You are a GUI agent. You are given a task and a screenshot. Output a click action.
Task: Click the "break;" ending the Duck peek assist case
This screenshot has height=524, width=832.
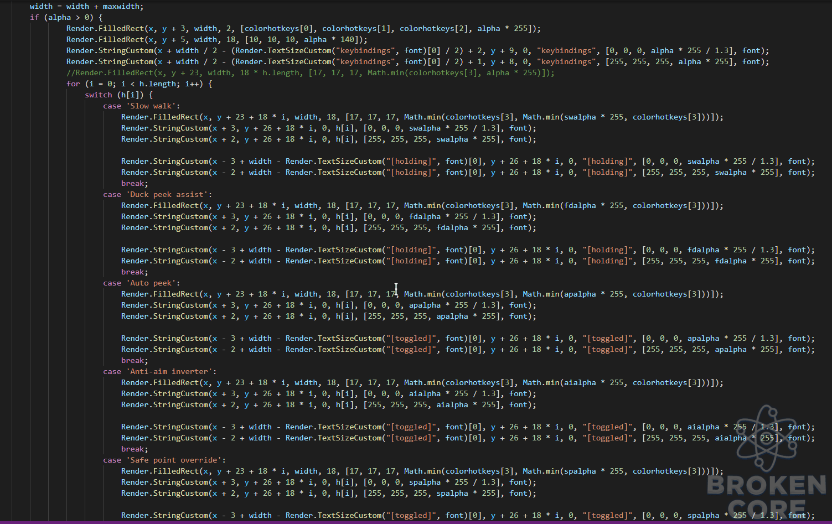click(x=135, y=272)
